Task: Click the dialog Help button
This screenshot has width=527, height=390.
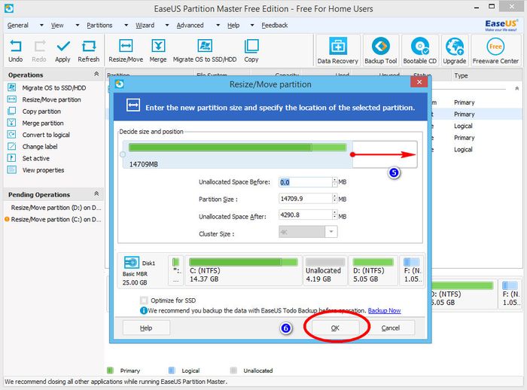Action: click(x=146, y=328)
